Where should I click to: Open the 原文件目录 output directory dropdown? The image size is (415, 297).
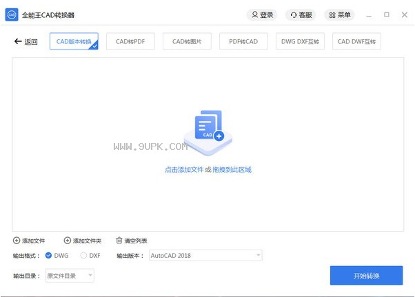(x=70, y=276)
